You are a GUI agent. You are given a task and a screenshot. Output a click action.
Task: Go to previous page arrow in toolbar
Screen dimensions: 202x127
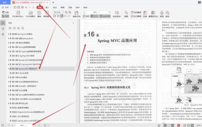click(x=84, y=12)
